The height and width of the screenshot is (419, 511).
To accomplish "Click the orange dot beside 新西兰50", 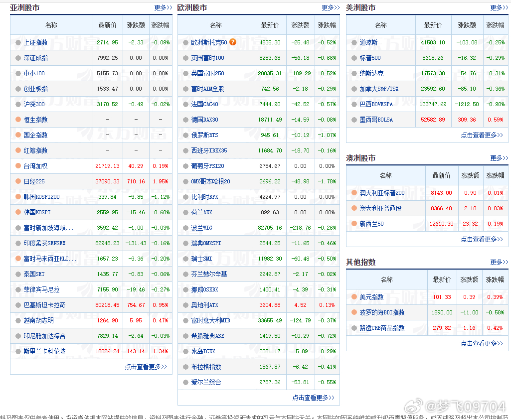I will coord(354,224).
